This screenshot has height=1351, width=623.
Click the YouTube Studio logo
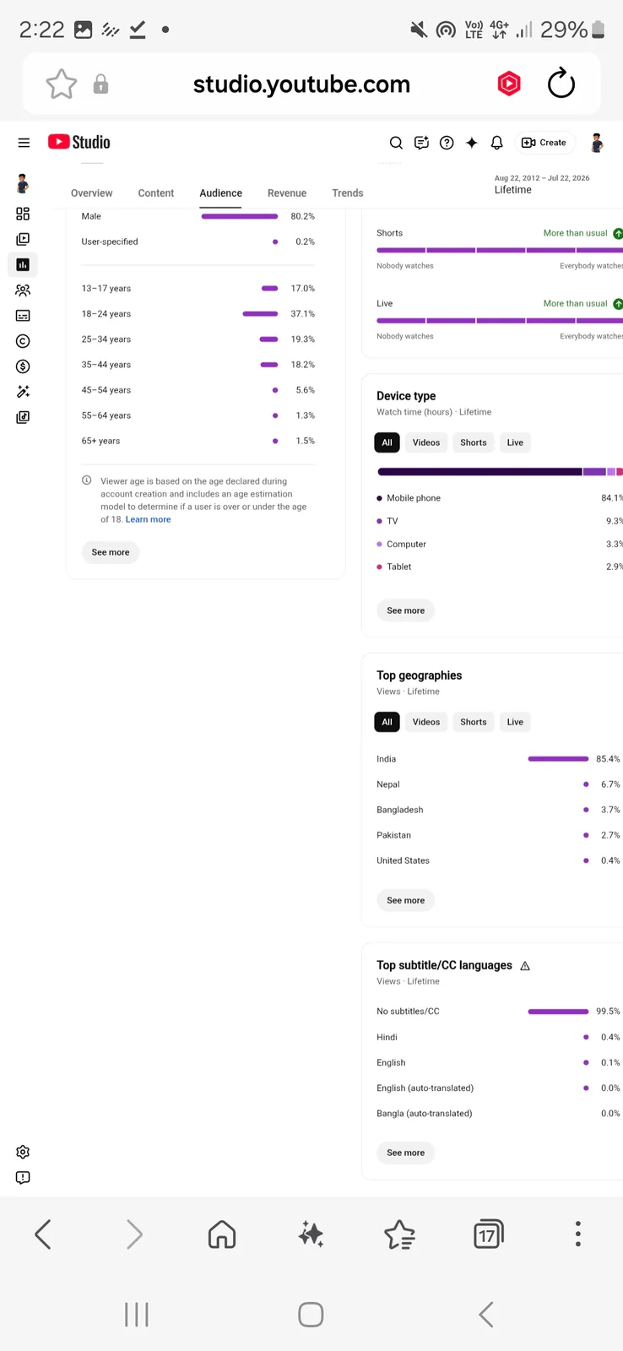point(79,142)
